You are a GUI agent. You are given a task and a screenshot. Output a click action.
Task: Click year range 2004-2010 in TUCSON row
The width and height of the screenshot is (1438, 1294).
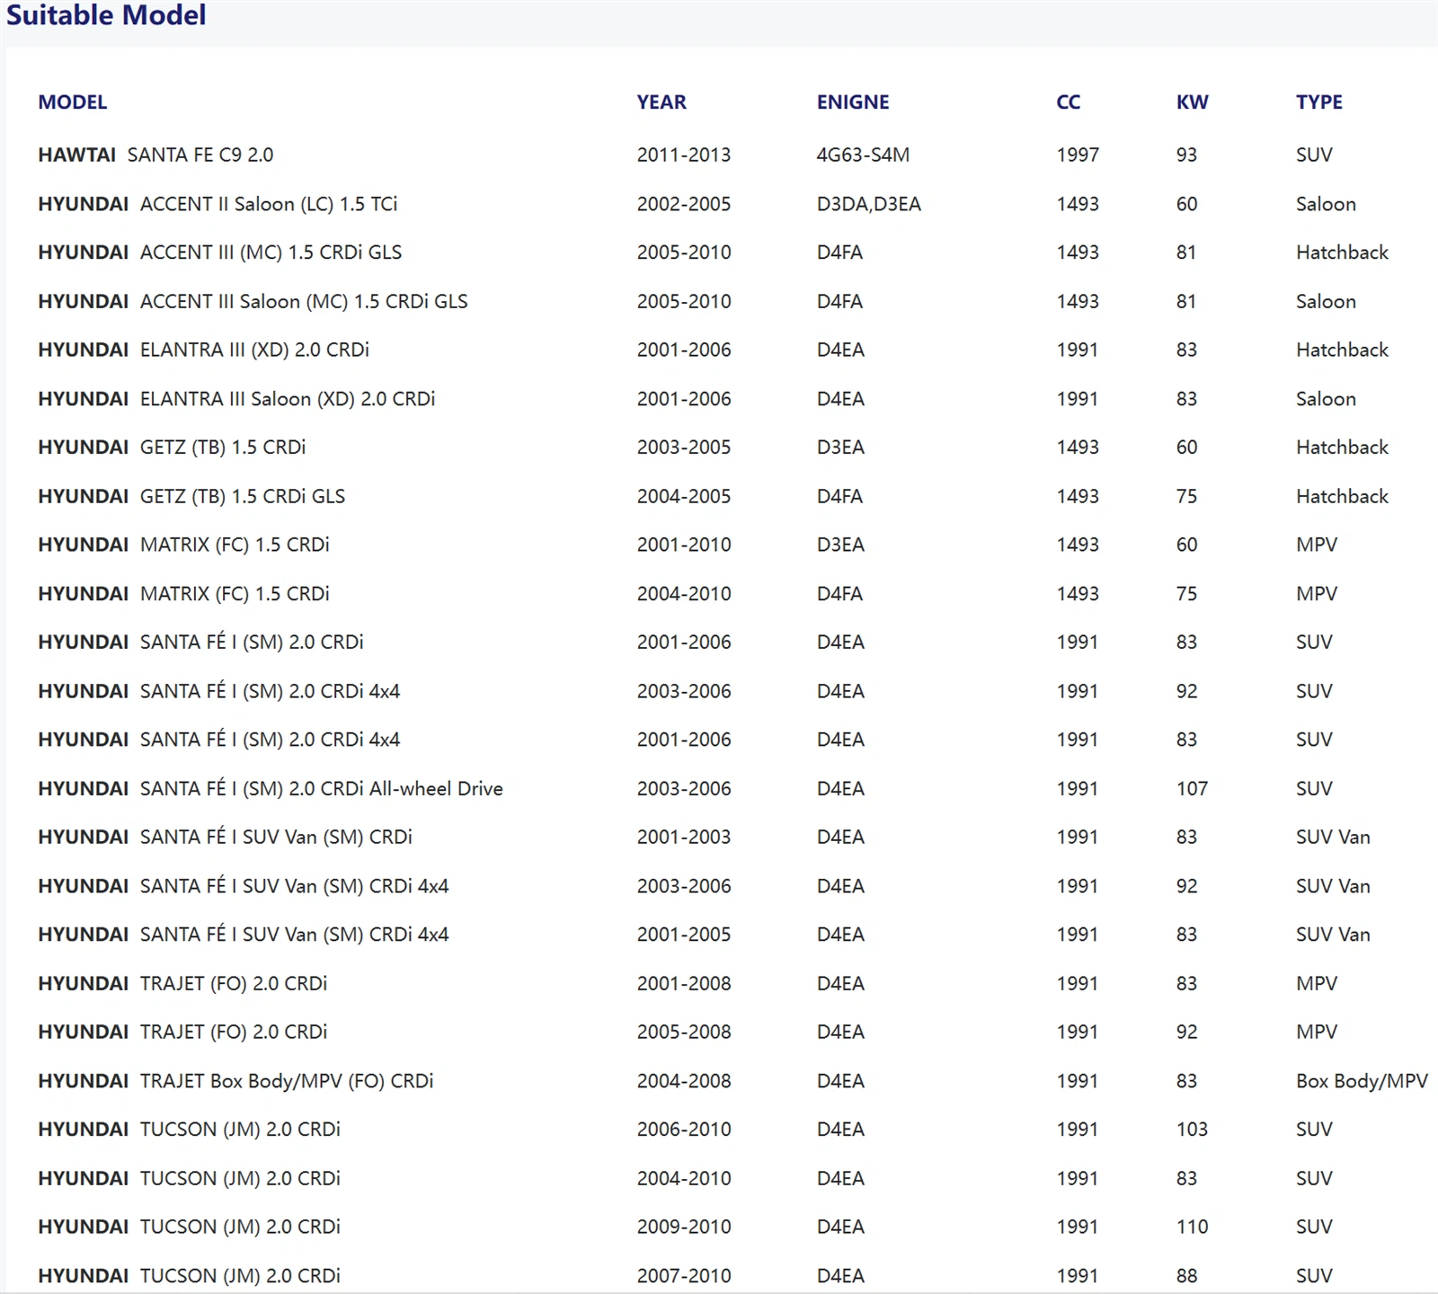pos(684,1178)
